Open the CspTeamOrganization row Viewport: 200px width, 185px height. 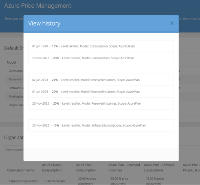tap(24, 181)
